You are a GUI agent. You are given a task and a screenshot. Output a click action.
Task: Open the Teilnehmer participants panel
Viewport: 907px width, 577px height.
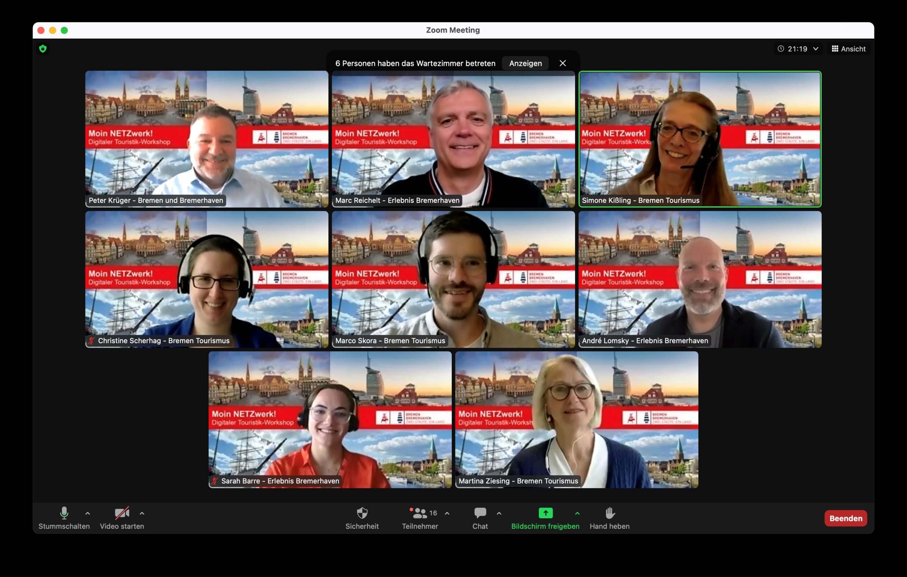(x=419, y=518)
